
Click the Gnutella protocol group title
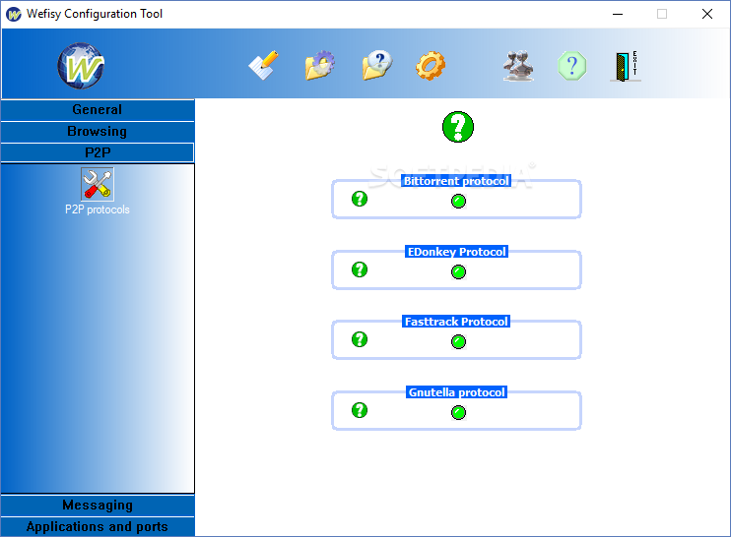tap(456, 392)
